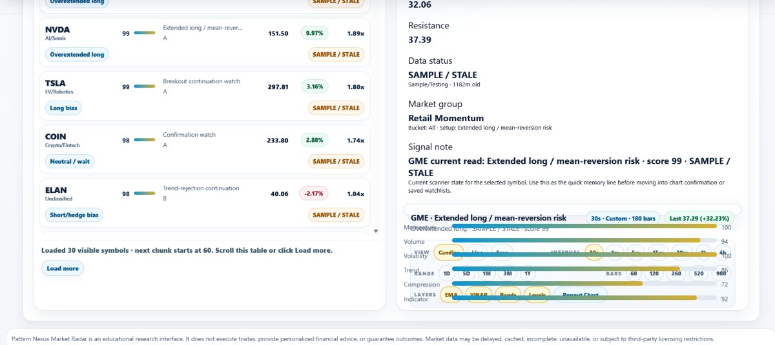Click TSLA's 3.16% change pill

click(x=315, y=86)
